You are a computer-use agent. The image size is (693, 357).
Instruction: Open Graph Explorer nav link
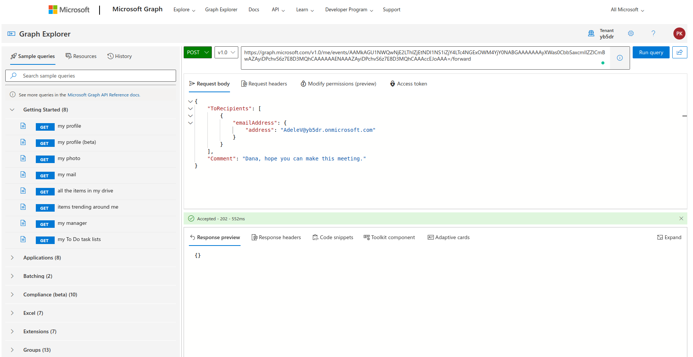[221, 10]
